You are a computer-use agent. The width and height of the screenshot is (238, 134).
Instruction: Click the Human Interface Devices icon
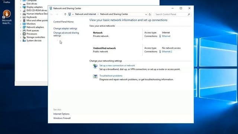(x=24, y=14)
